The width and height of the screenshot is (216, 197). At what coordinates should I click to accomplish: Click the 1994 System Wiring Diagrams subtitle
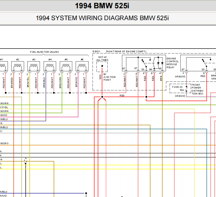coord(102,18)
